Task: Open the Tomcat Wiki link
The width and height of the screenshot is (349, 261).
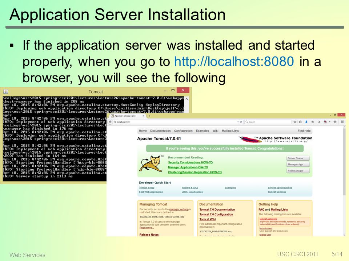Action: coord(208,219)
